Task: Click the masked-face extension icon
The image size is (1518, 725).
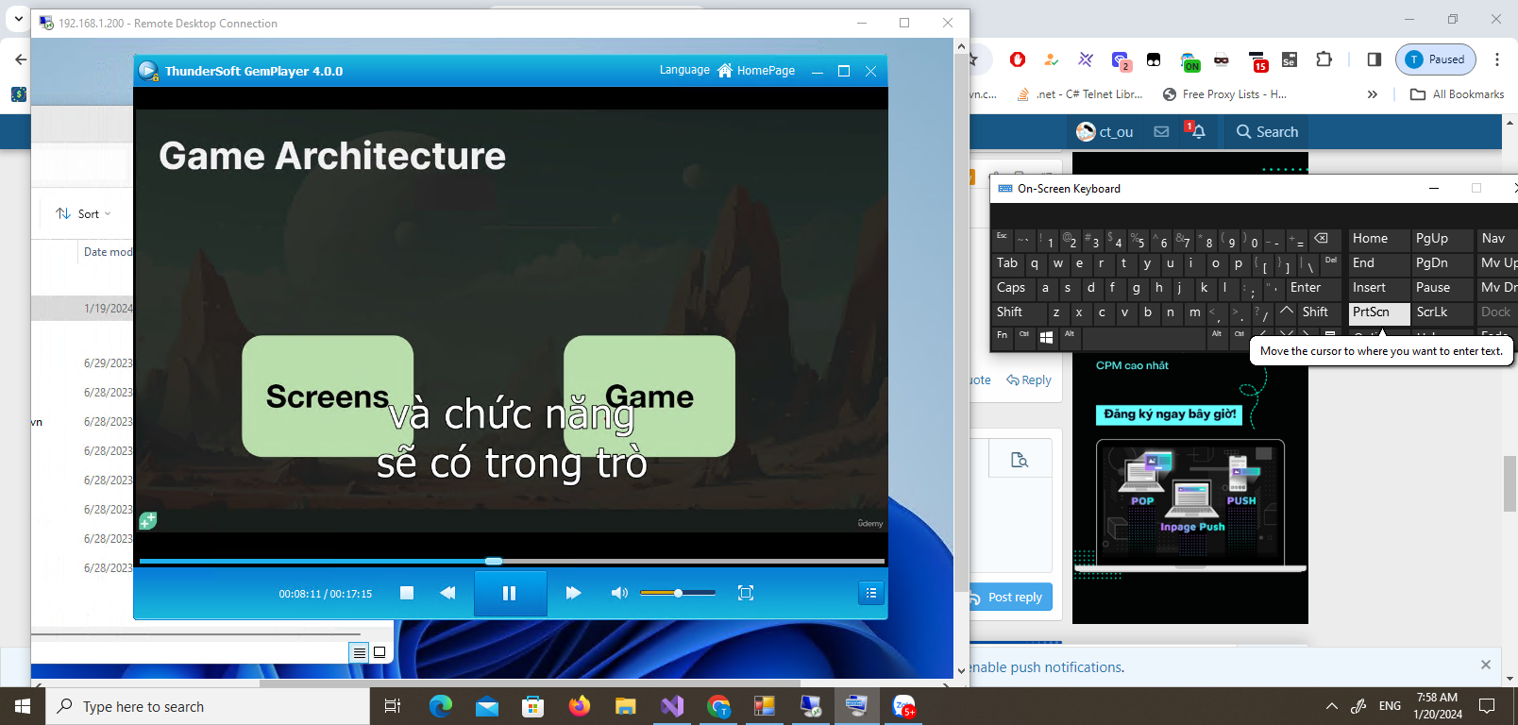Action: (x=1222, y=59)
